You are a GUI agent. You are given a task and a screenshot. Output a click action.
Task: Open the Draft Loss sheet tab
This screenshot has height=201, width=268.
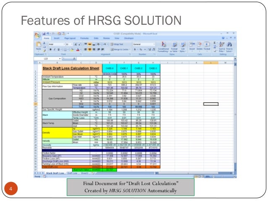(72, 173)
